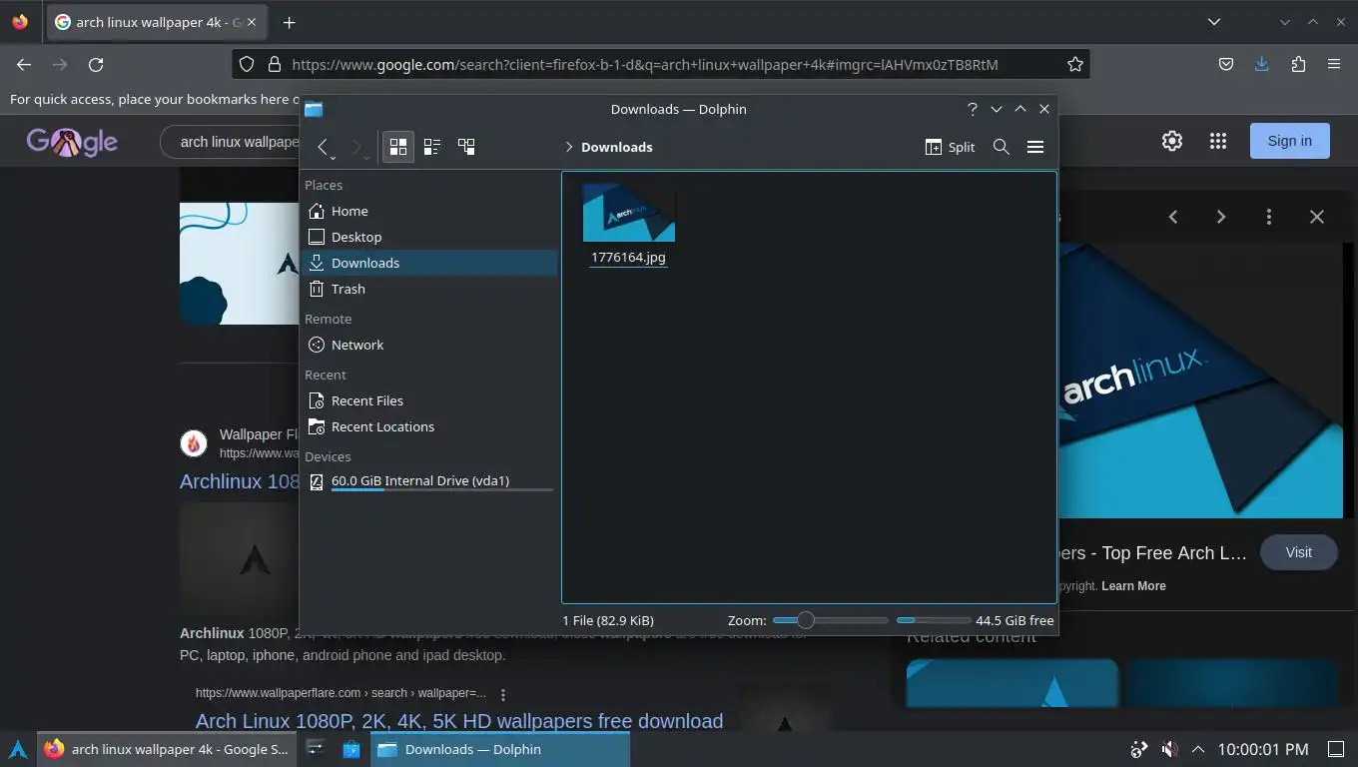Click the Visit button
This screenshot has height=767, width=1358.
coord(1298,552)
